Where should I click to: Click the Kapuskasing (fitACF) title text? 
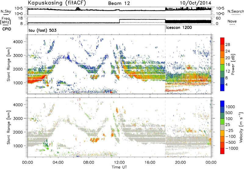pos(57,3)
